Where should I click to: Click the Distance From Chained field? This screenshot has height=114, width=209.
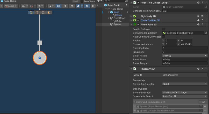point(185,11)
